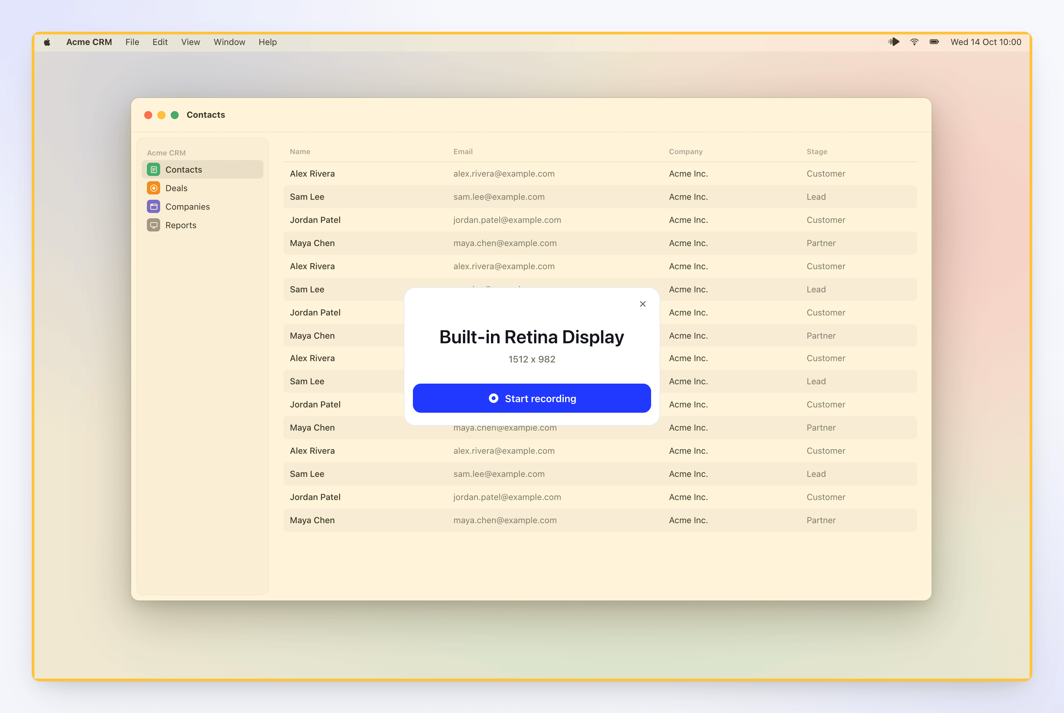Open the File menu
This screenshot has height=713, width=1064.
pyautogui.click(x=132, y=42)
